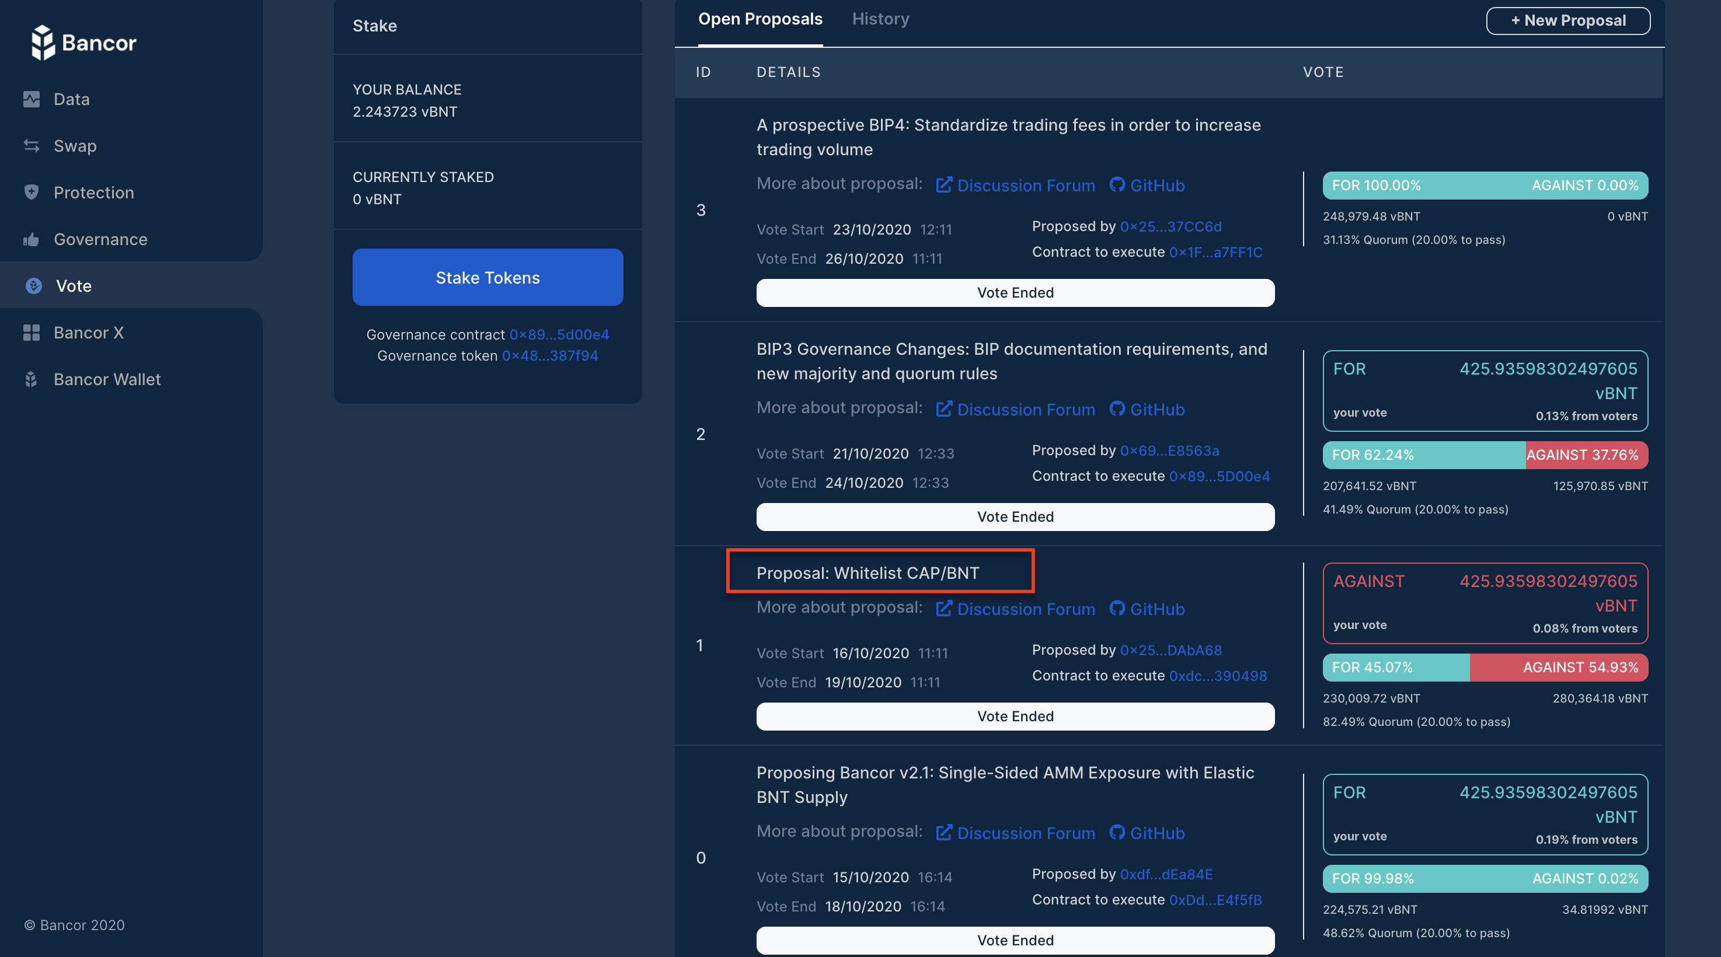Select the Bancor Wallet icon

32,379
